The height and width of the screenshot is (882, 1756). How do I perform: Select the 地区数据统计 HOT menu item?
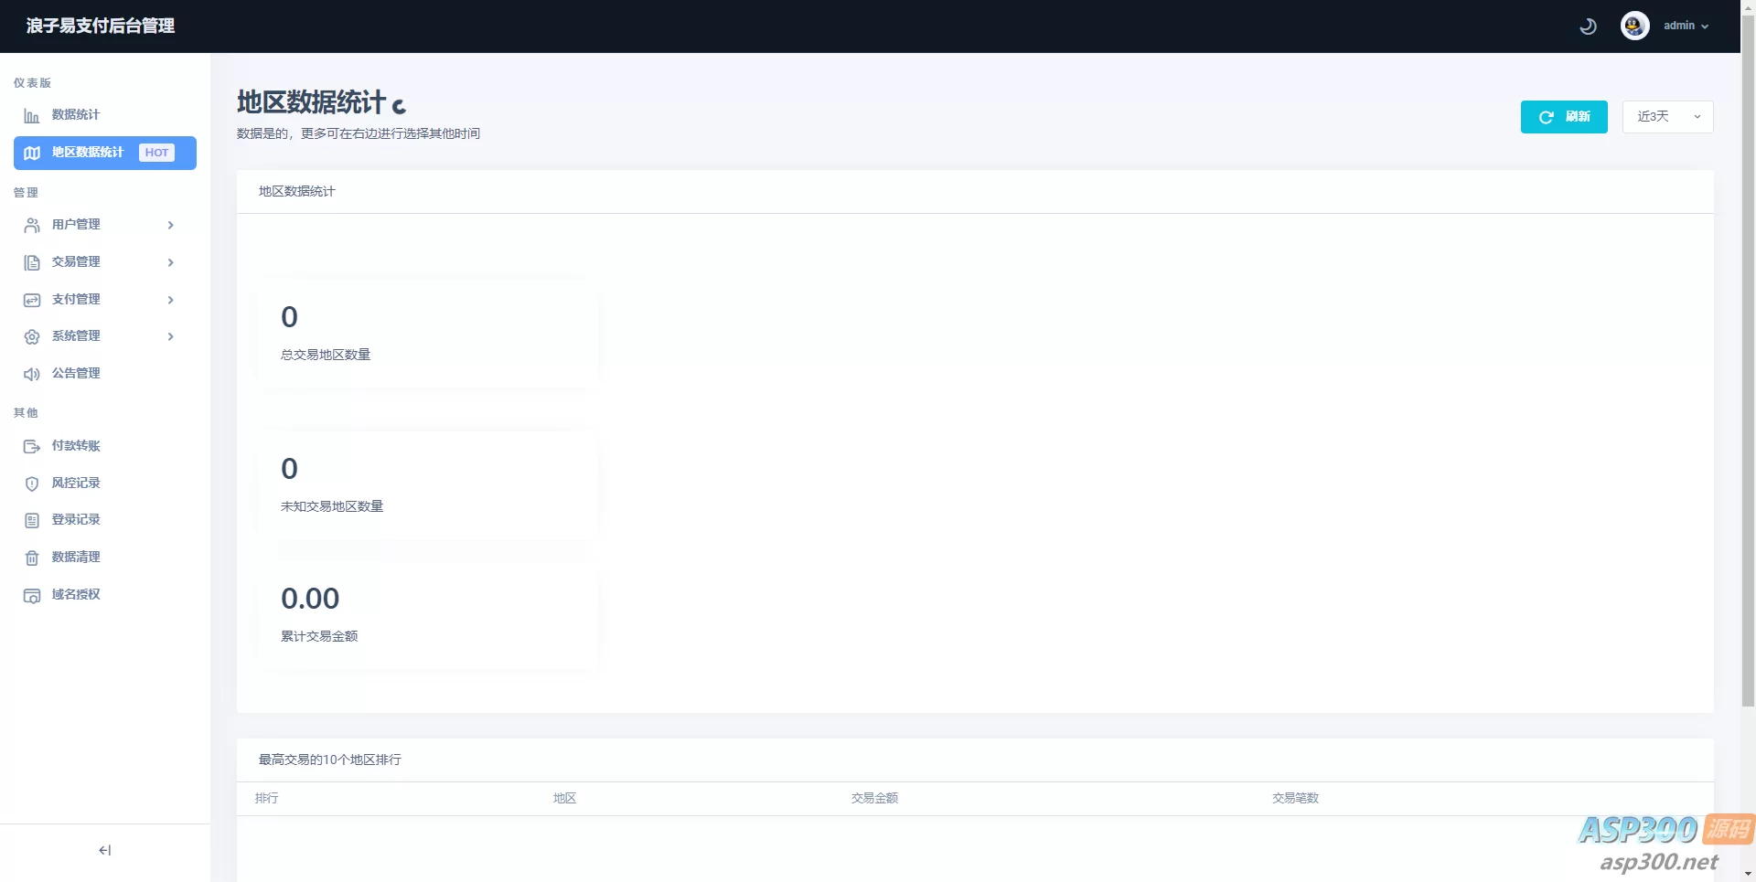point(105,153)
